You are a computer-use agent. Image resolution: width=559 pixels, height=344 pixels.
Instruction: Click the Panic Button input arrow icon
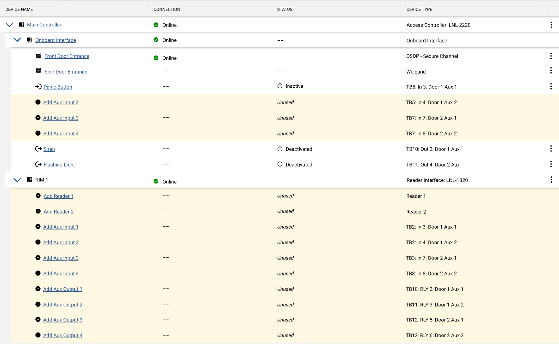38,87
